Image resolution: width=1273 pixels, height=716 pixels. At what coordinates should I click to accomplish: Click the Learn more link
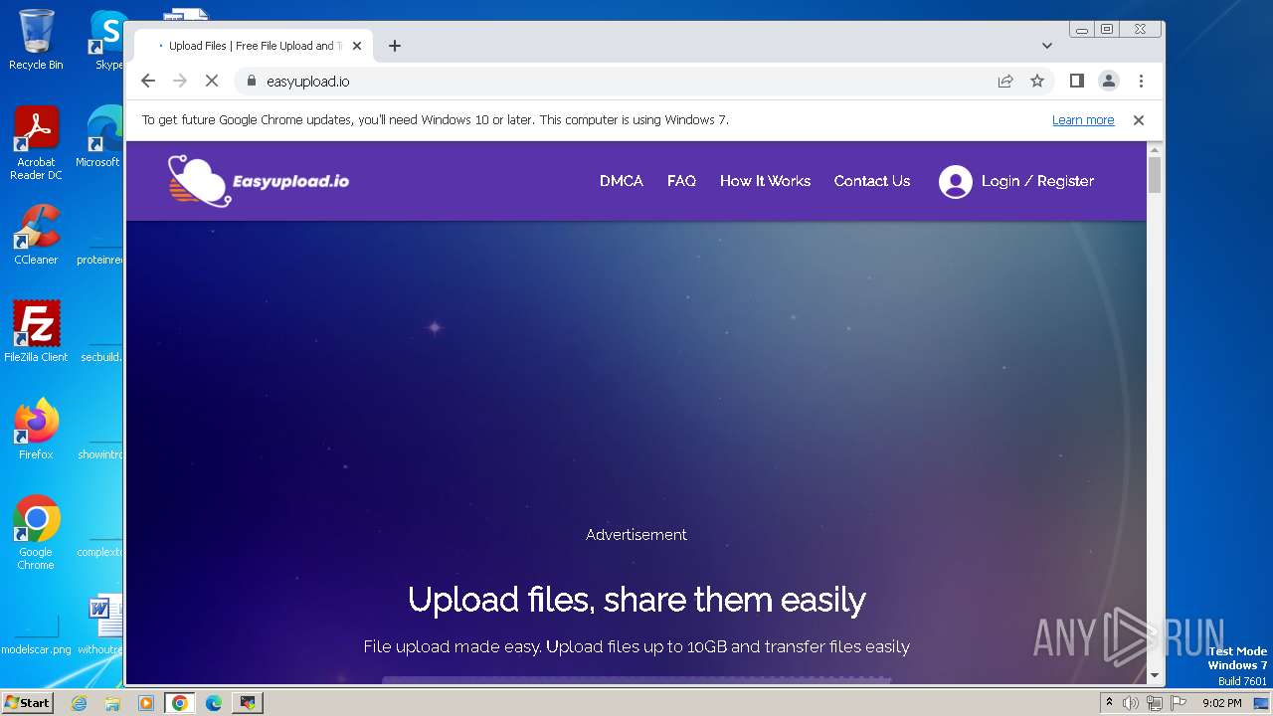[x=1083, y=120]
